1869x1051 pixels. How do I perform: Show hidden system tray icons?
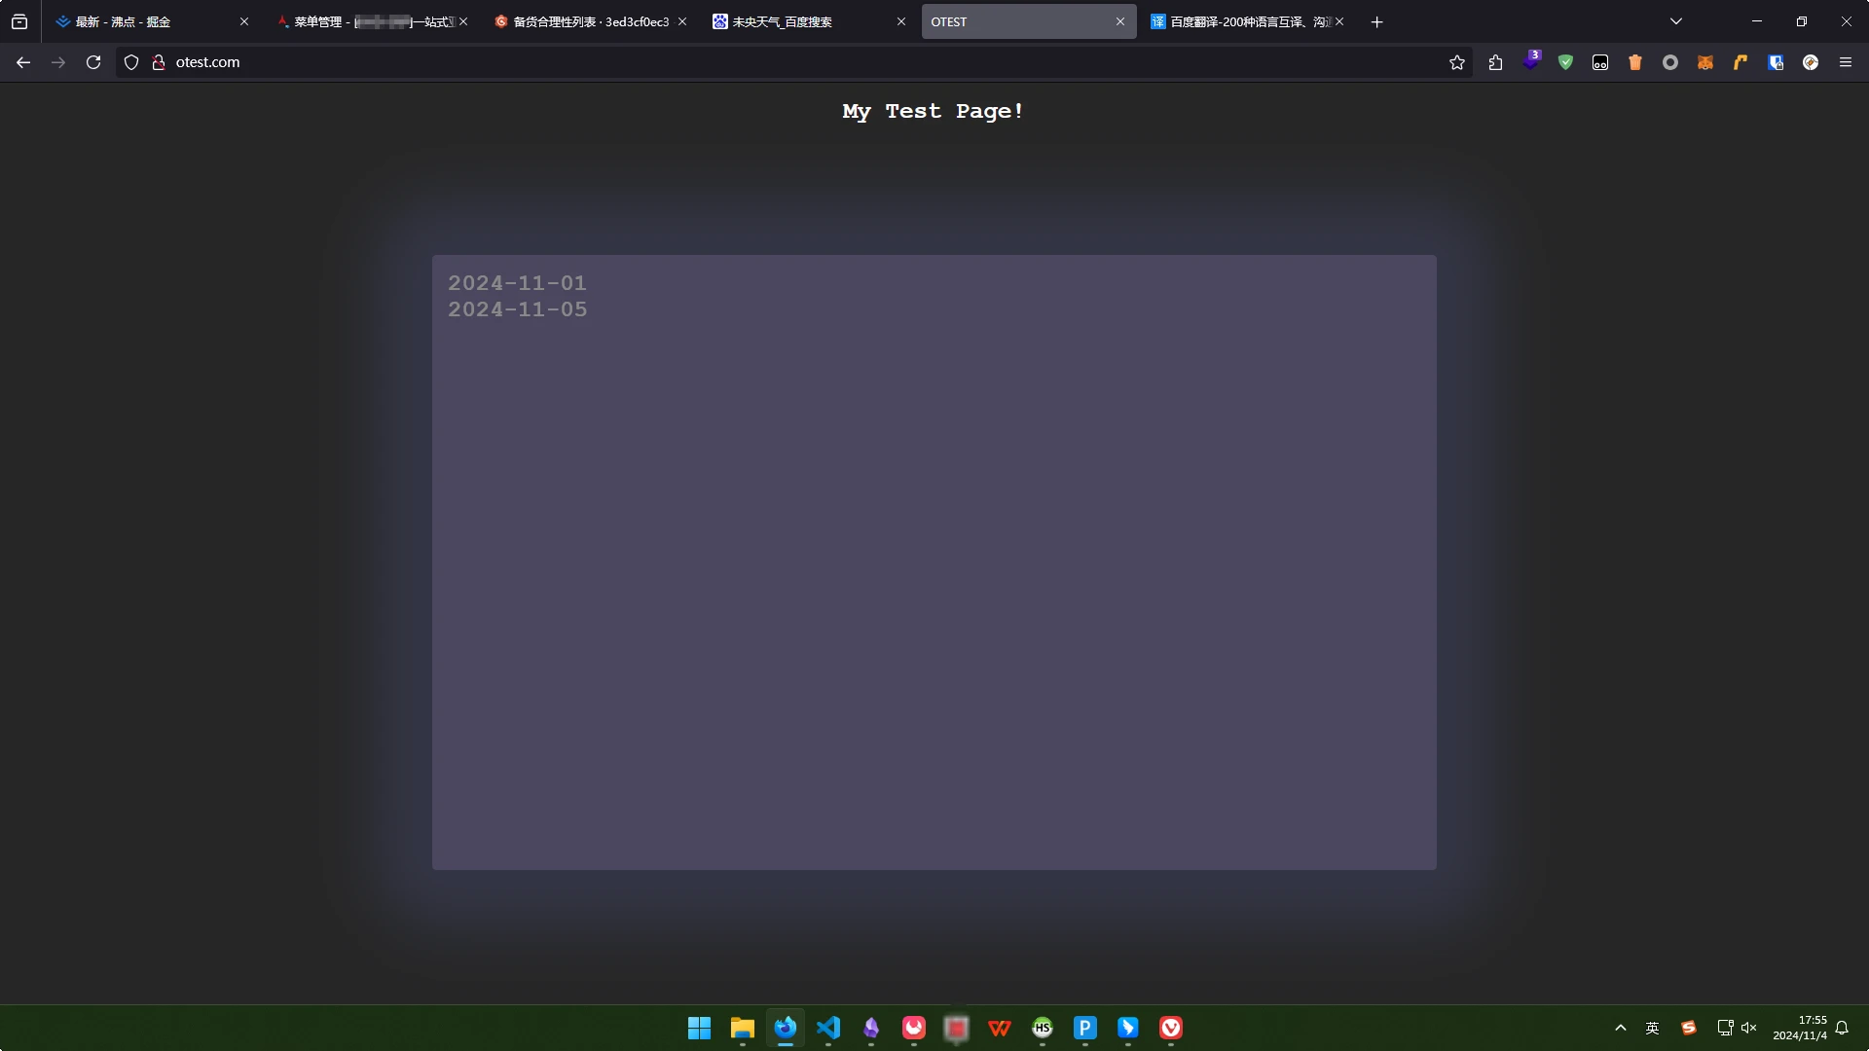click(1620, 1028)
